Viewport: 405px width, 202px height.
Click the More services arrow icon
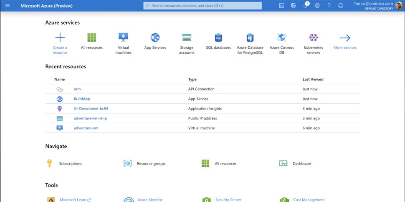point(345,38)
